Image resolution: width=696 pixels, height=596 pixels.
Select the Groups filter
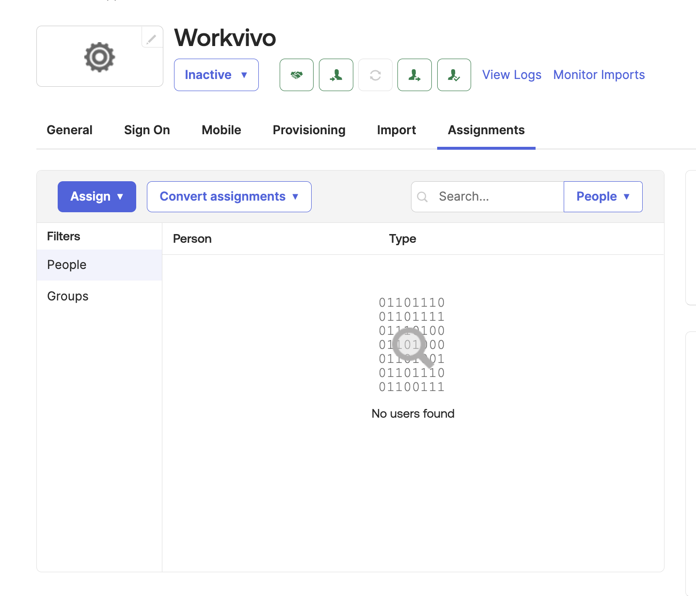(99, 296)
